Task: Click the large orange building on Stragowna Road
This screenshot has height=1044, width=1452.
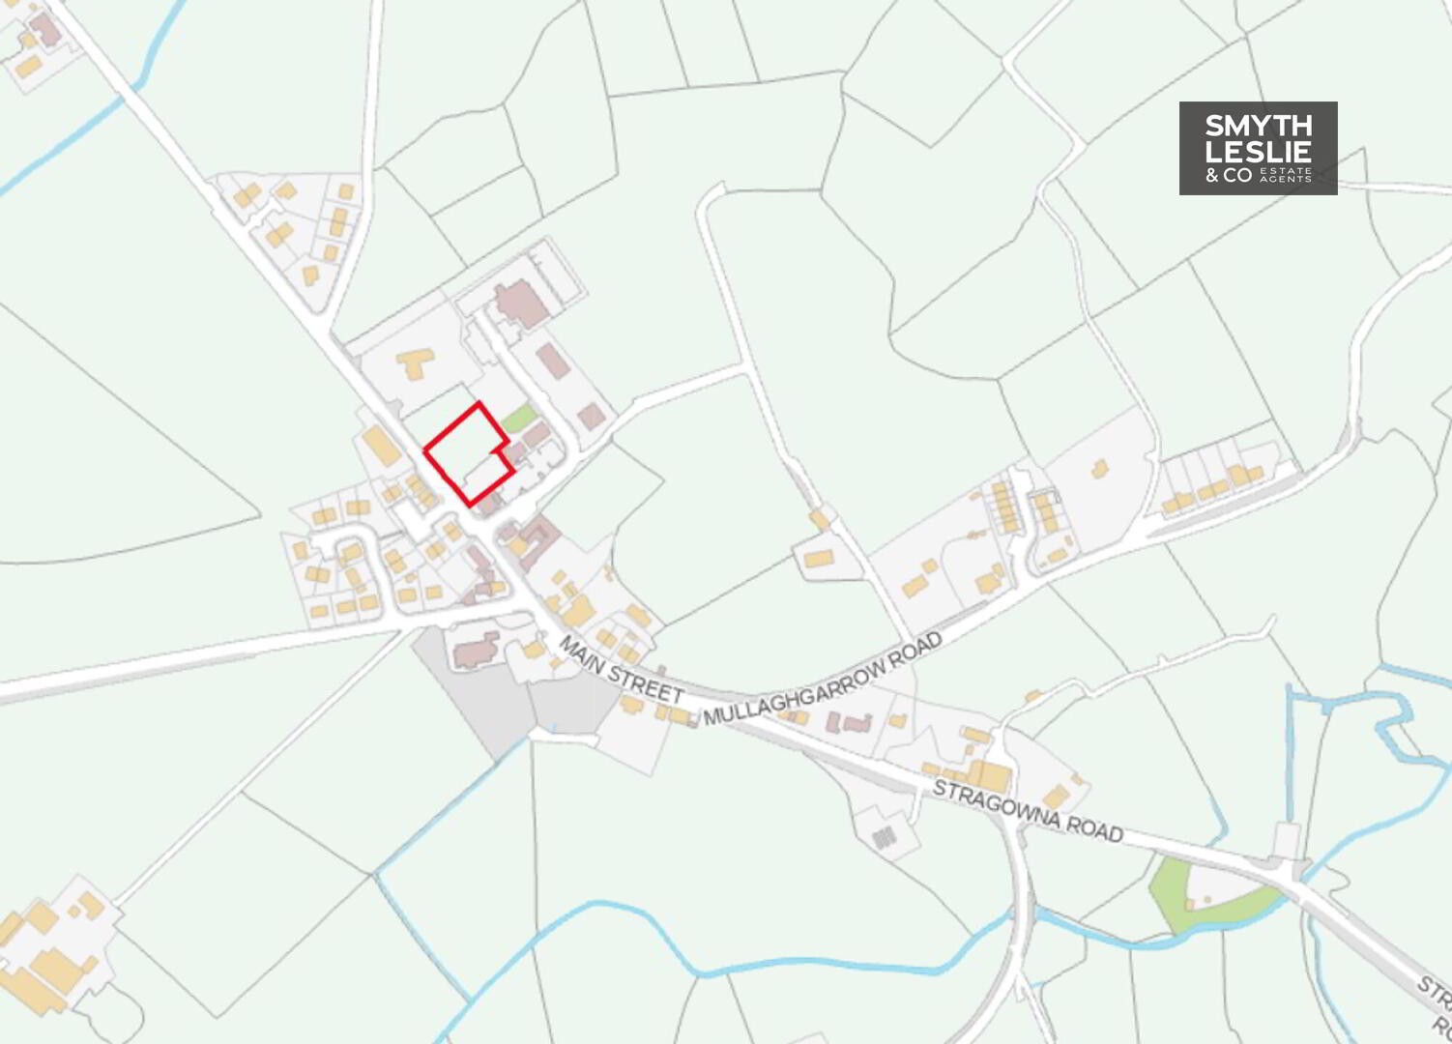Action: tap(988, 775)
